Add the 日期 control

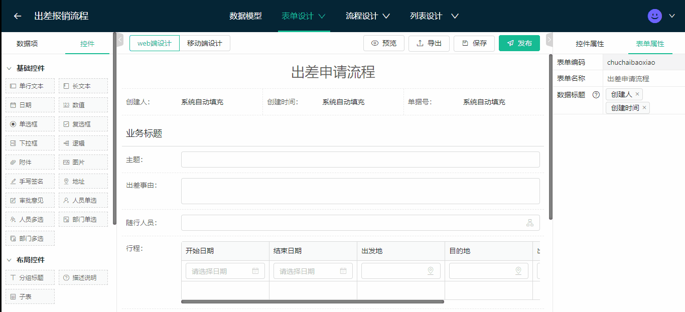[x=30, y=105]
